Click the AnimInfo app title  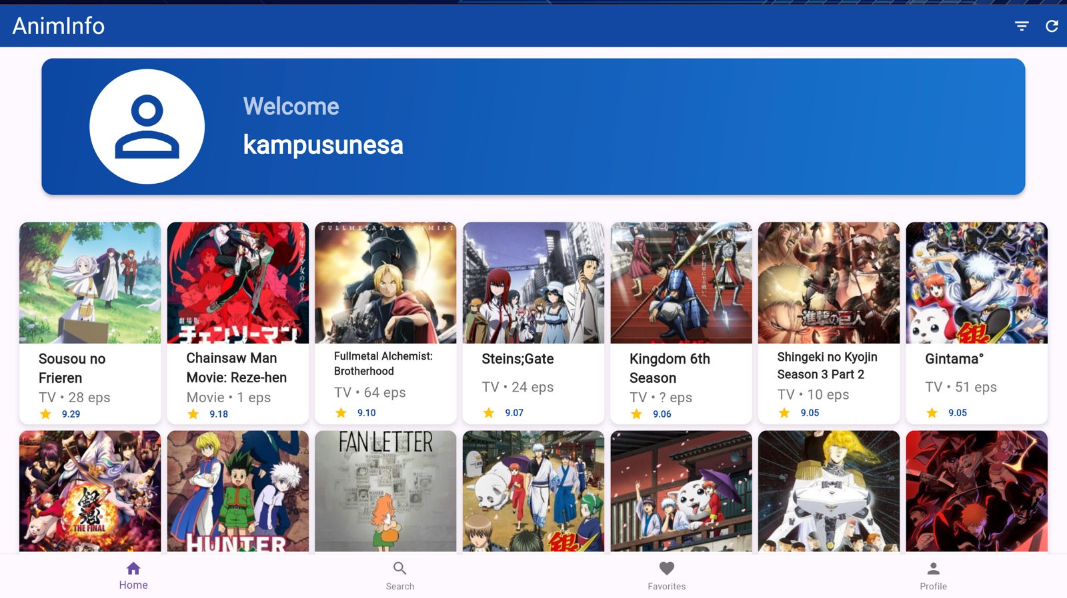pos(59,26)
